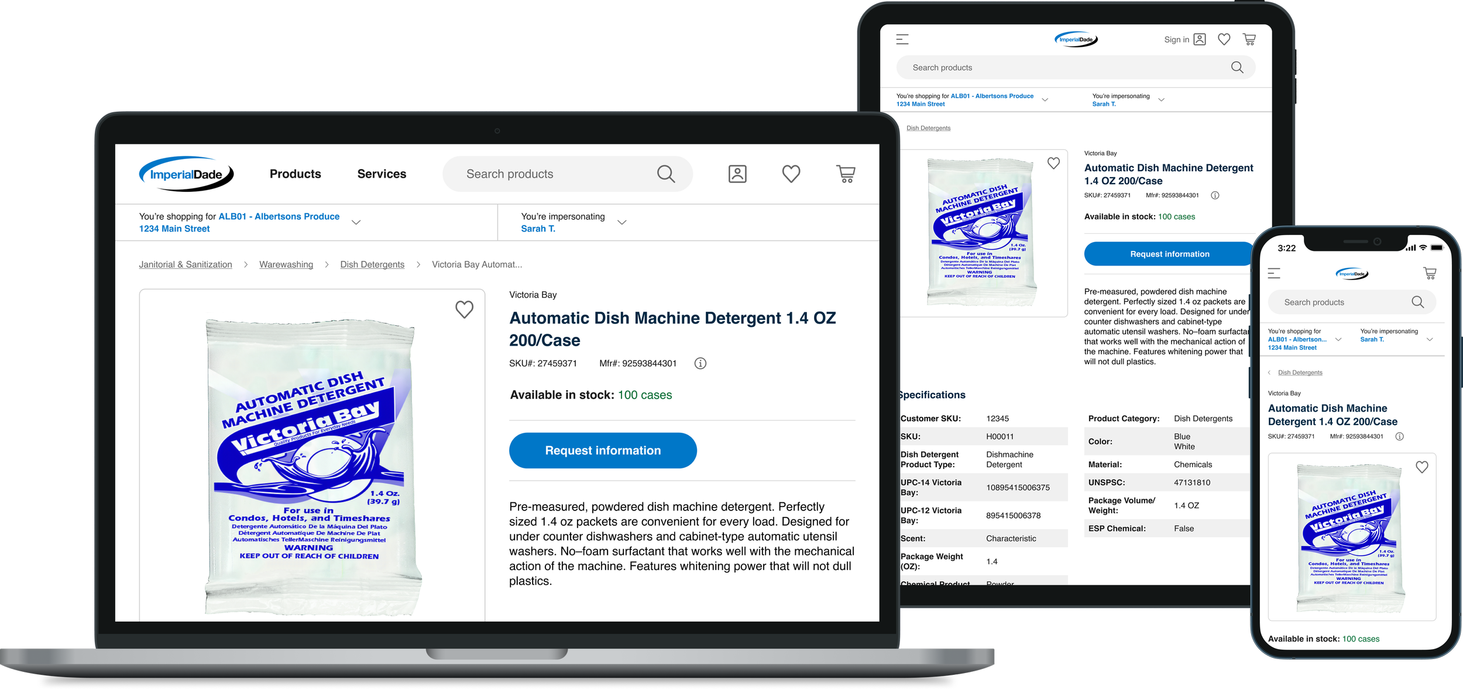The image size is (1463, 690).
Task: Open the wishlist heart icon in the laptop header
Action: pos(791,174)
